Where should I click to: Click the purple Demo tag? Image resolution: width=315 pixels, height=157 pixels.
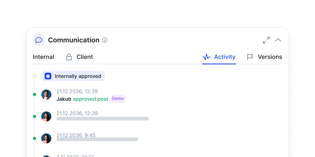(x=118, y=98)
